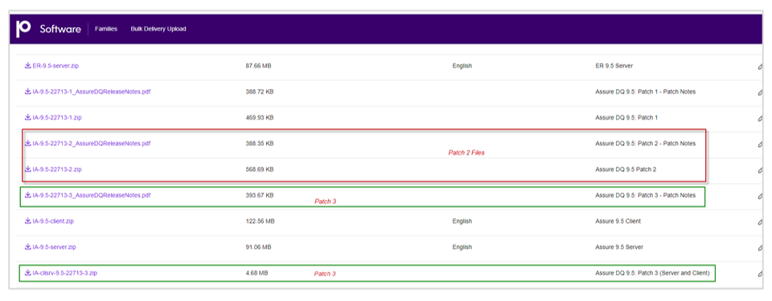Click the edit pencil icon in the Patch 3 (Server and Client) row
The height and width of the screenshot is (301, 772).
click(x=760, y=274)
